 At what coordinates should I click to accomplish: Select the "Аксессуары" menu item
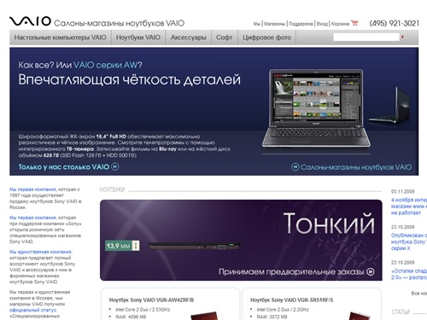(x=188, y=38)
